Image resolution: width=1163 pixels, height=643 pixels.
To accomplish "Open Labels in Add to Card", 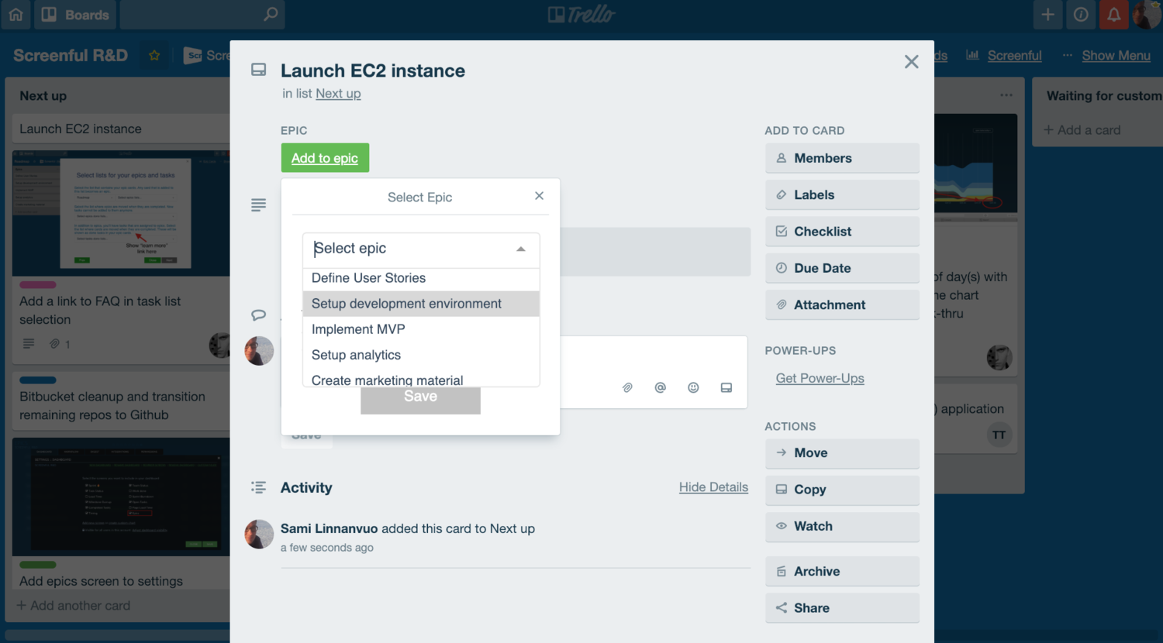I will (x=842, y=195).
